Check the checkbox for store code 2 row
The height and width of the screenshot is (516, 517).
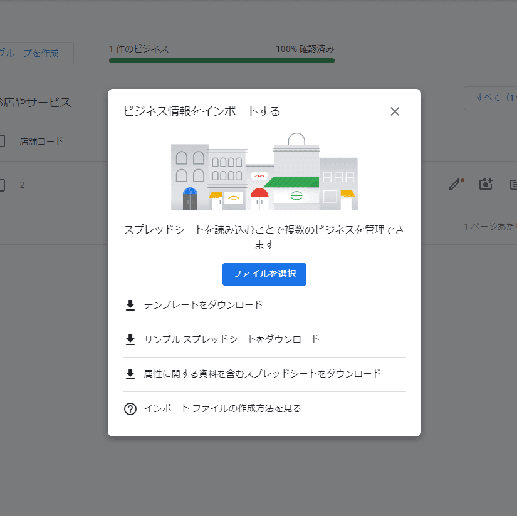1,185
